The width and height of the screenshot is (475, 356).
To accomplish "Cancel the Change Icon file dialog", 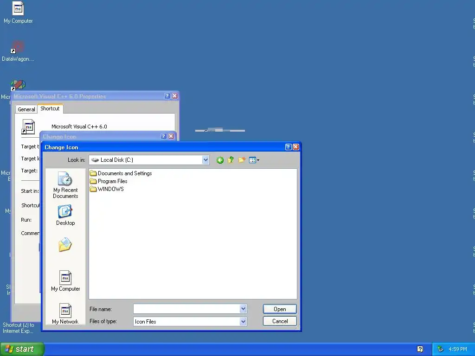I will [x=280, y=321].
